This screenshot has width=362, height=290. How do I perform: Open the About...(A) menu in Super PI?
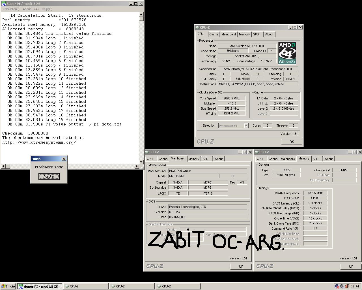(x=31, y=9)
